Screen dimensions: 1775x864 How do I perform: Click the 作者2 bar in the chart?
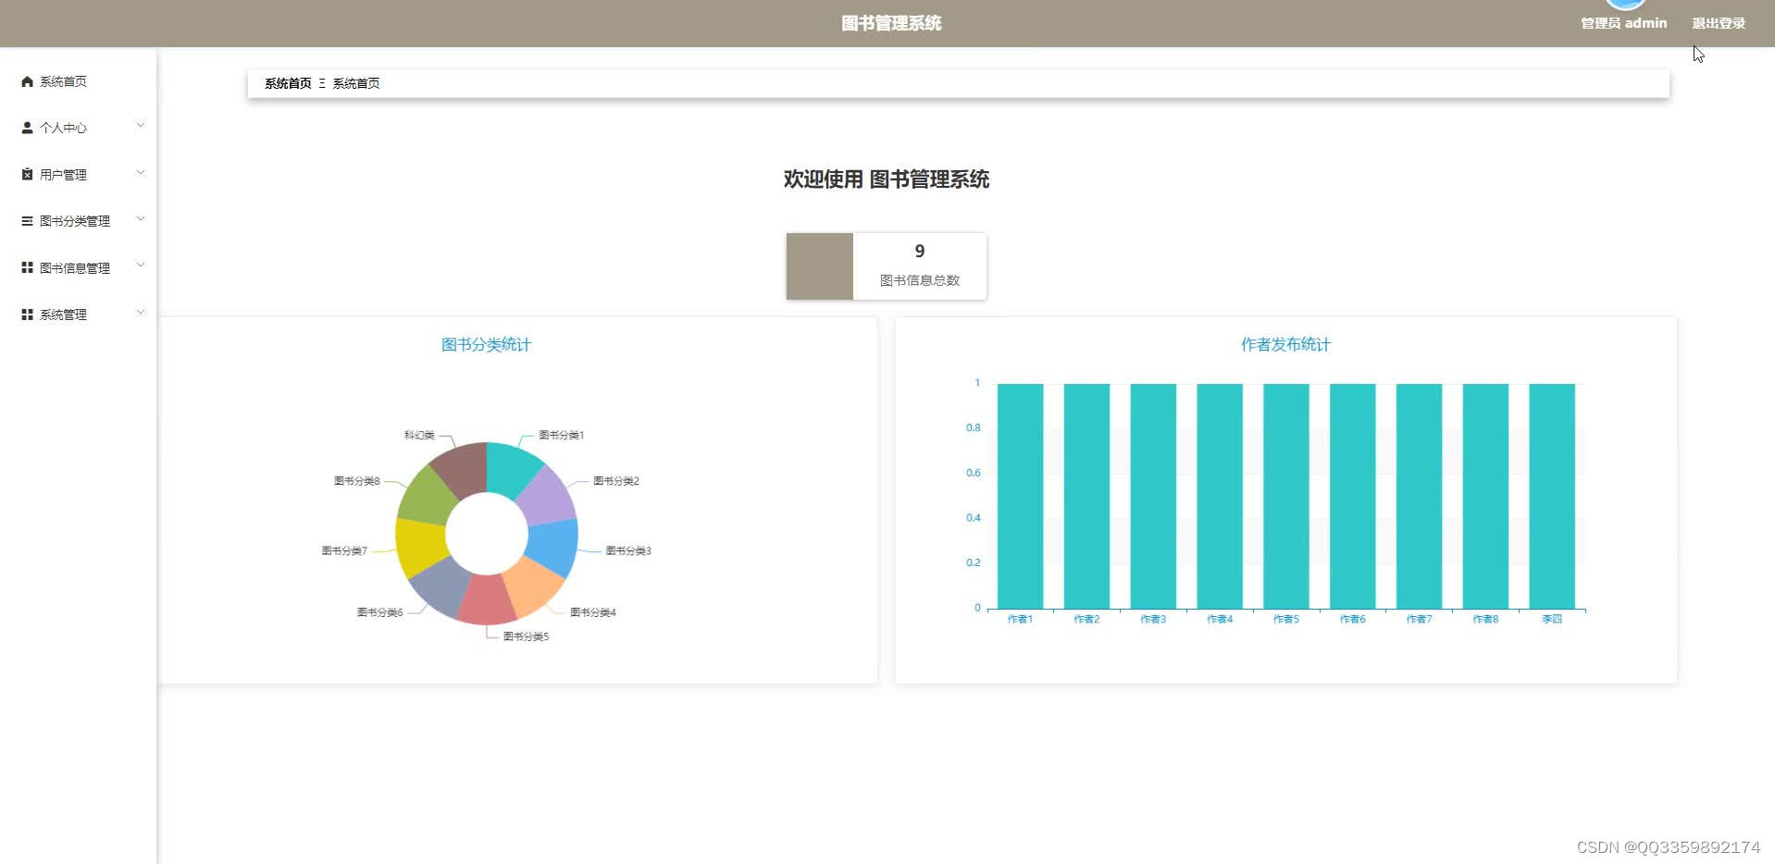[1086, 496]
